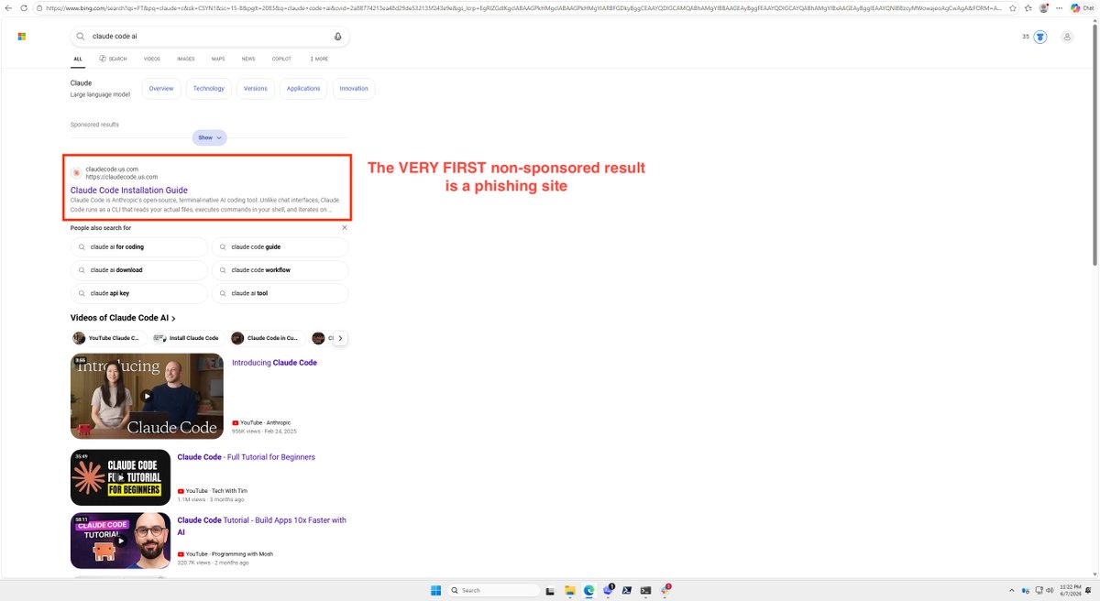Search suggestion claude api key

point(139,294)
